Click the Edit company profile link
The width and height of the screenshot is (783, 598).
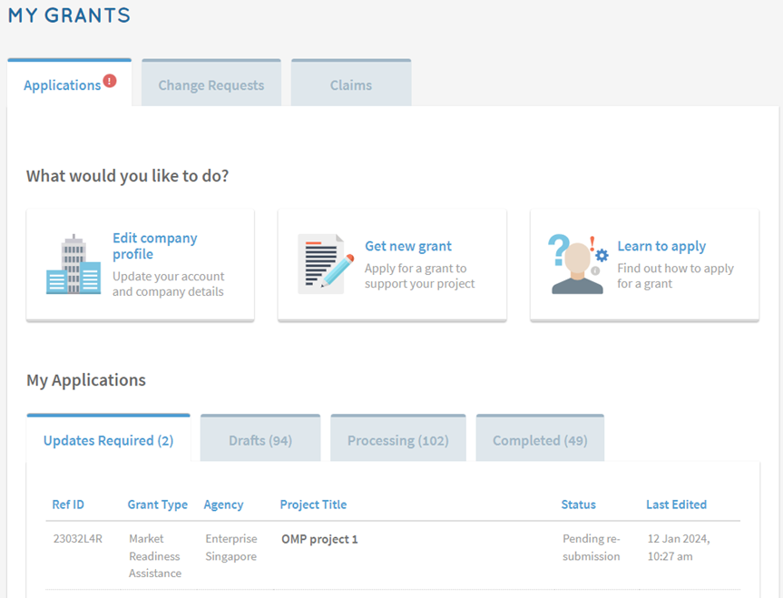(154, 246)
